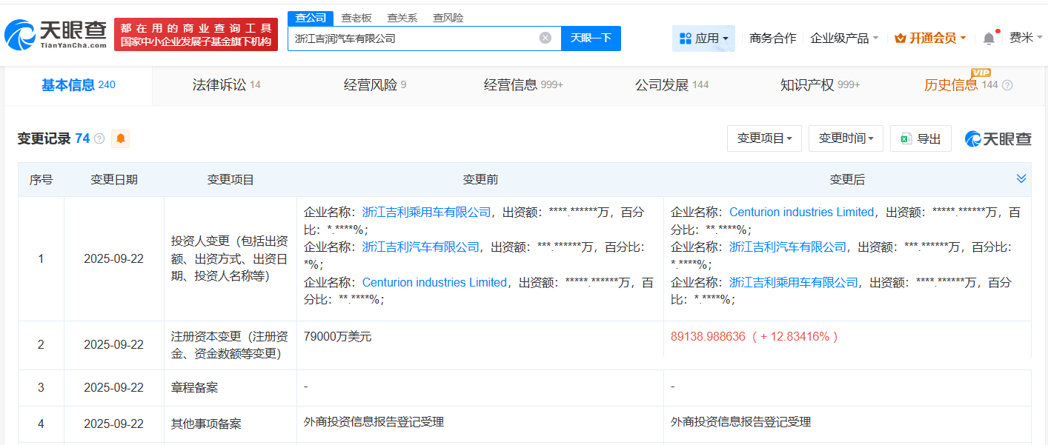Image resolution: width=1048 pixels, height=445 pixels.
Task: Subscribe to change alerts via orange bell
Action: click(120, 138)
